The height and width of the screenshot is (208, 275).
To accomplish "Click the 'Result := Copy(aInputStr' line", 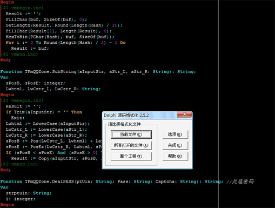I will tap(57, 158).
